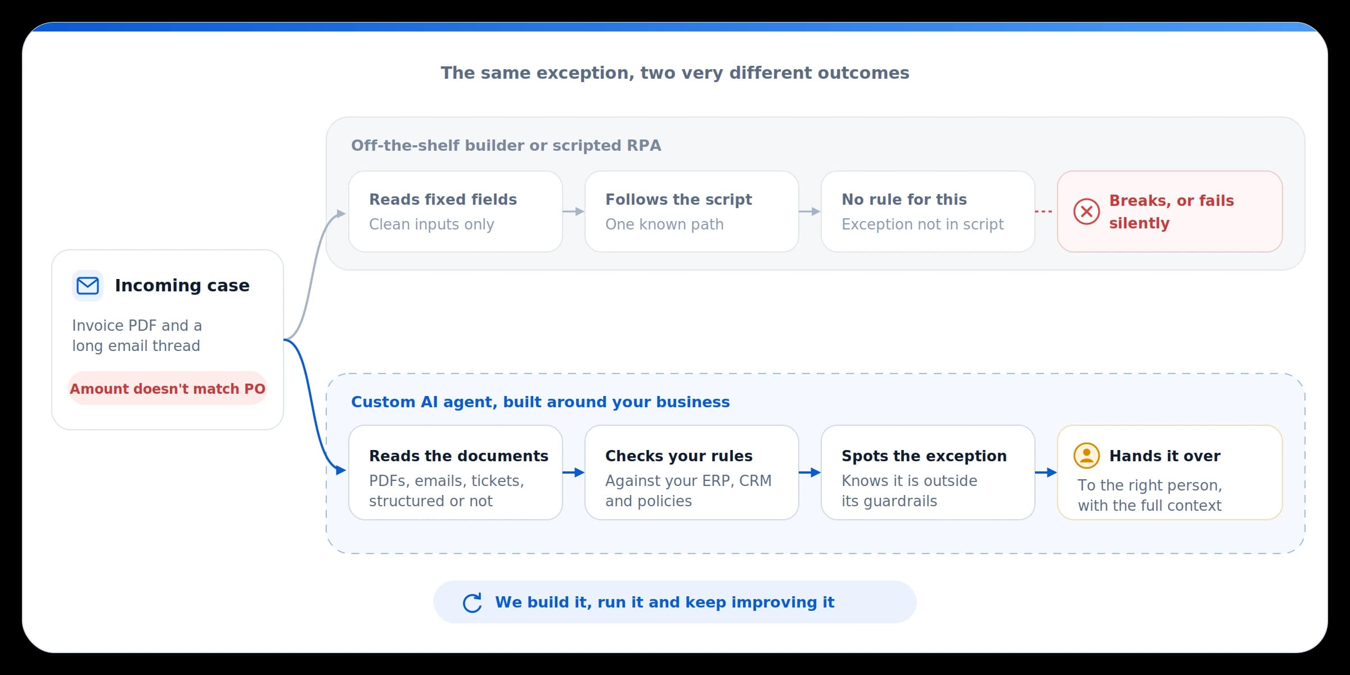Viewport: 1350px width, 675px height.
Task: Click the blue arrow between Checks your rules and Spots the exception
Action: pos(810,472)
